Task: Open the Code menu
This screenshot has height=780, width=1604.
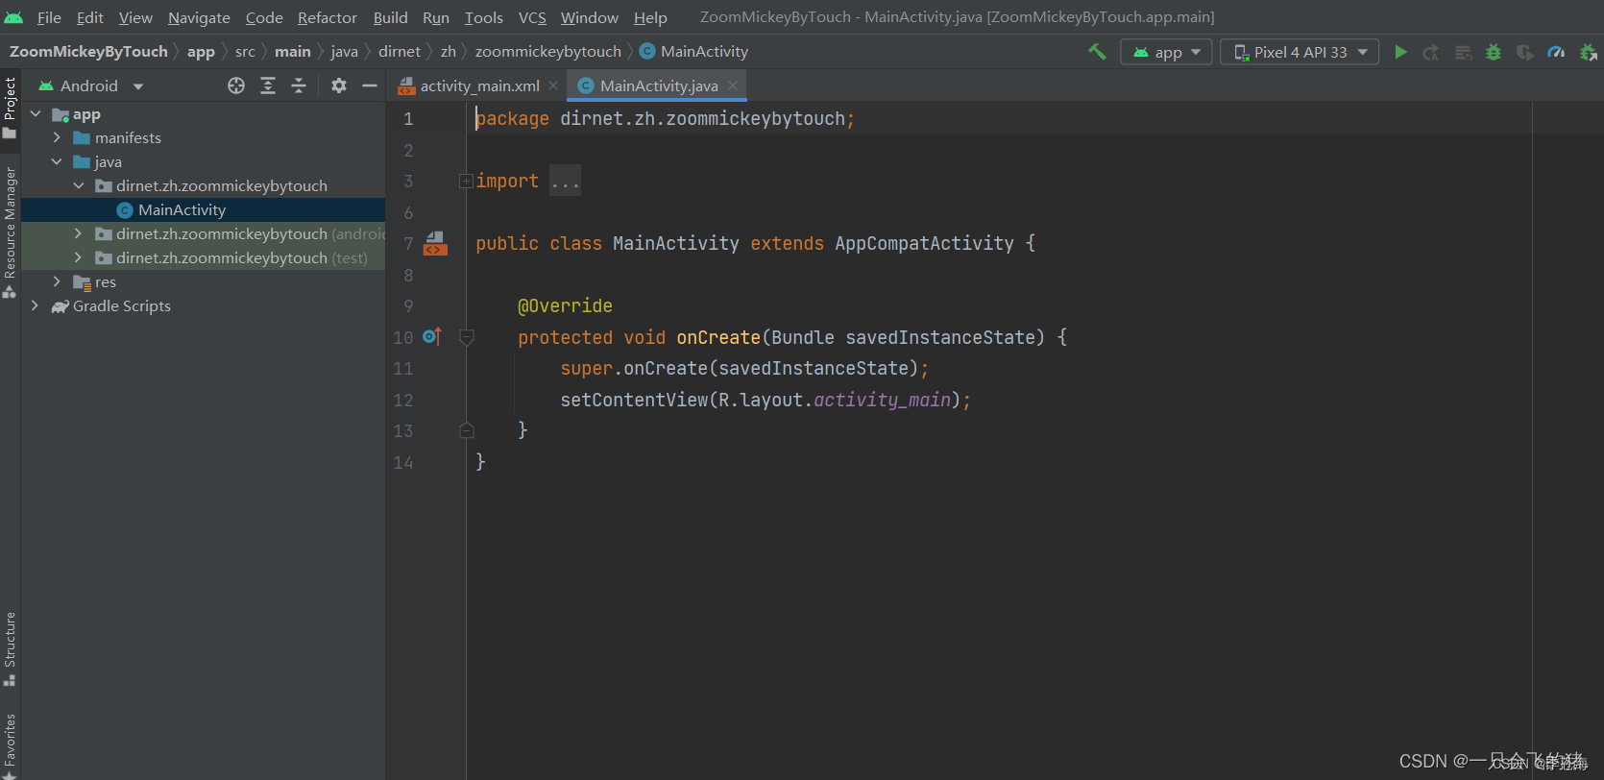Action: click(264, 17)
